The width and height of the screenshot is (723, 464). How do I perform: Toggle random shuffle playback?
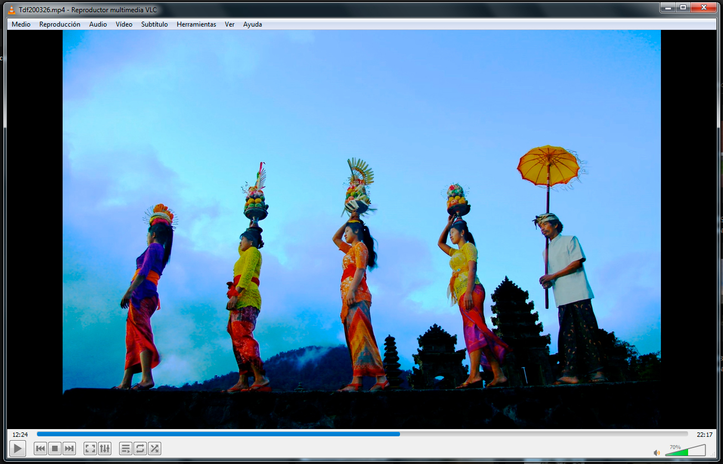pyautogui.click(x=155, y=448)
